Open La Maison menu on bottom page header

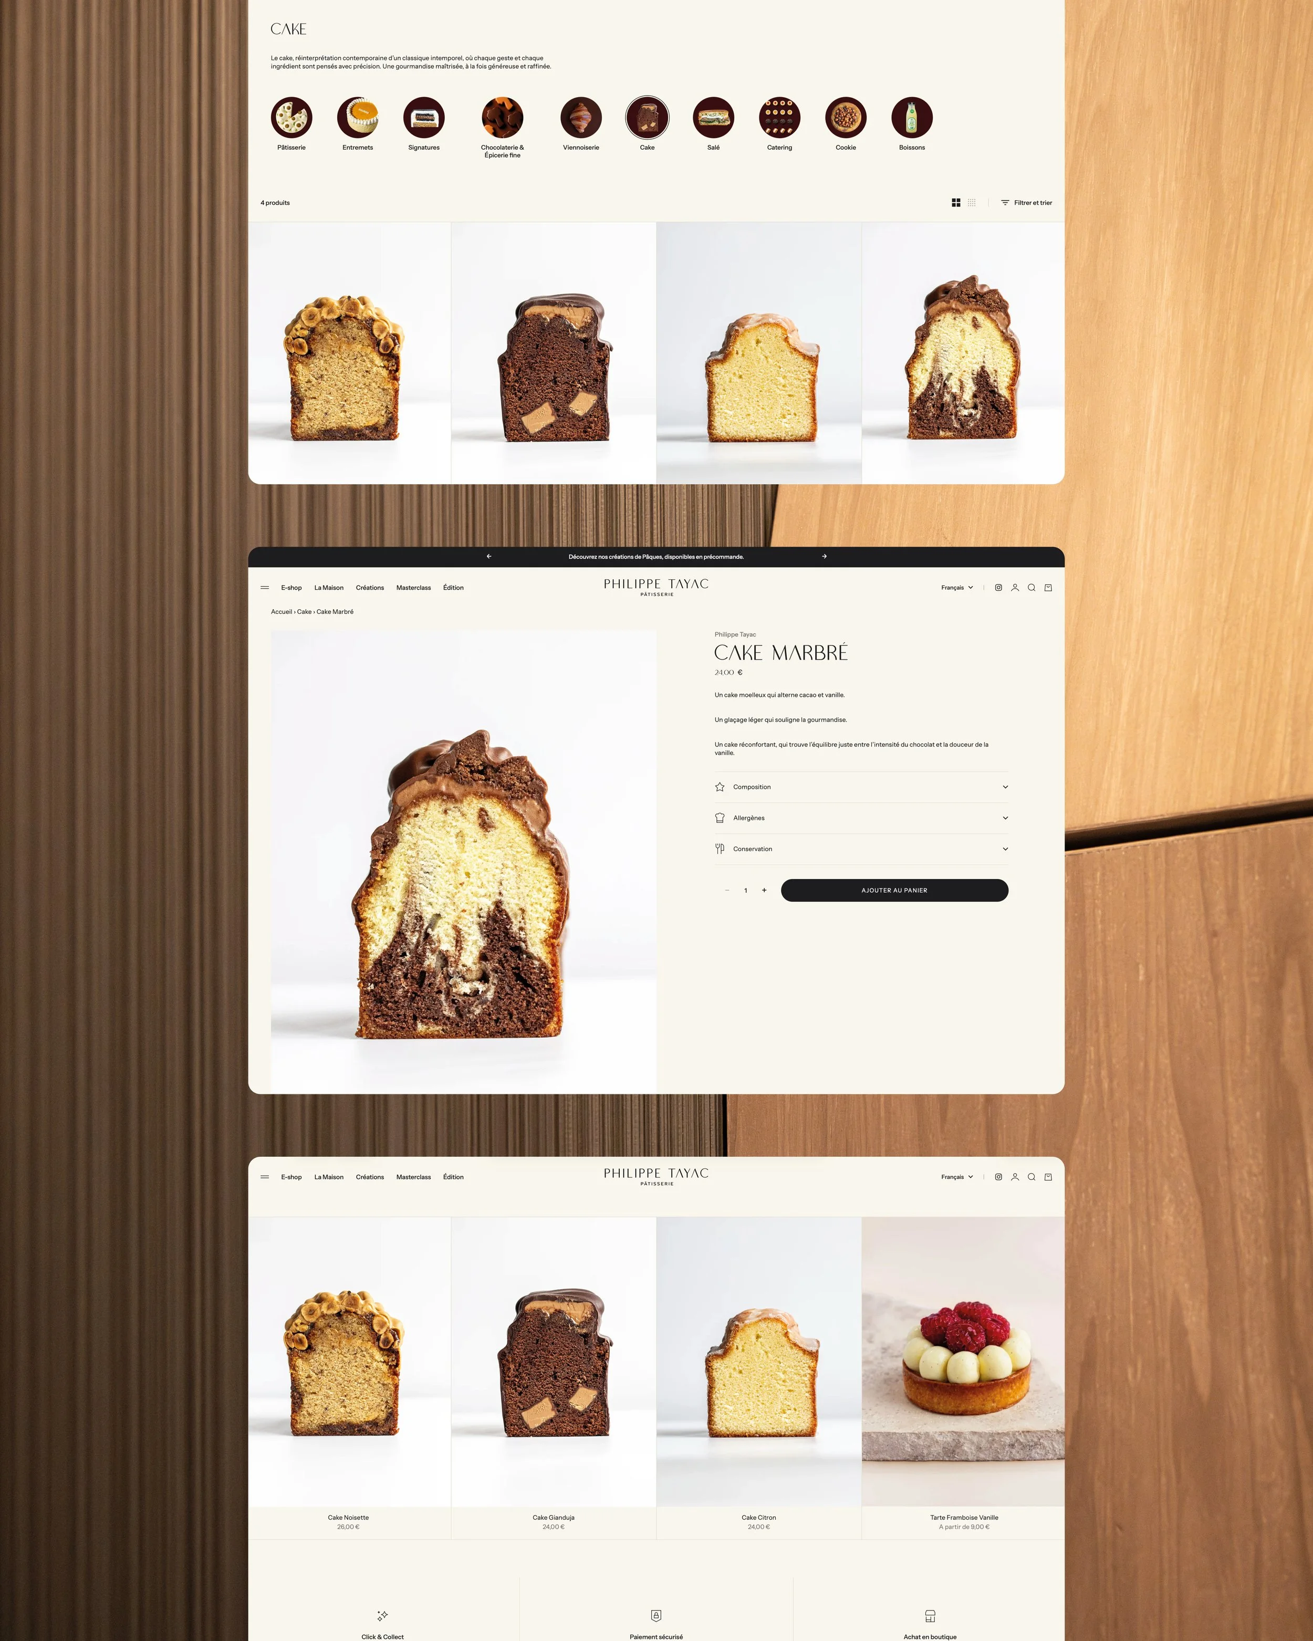coord(329,1177)
